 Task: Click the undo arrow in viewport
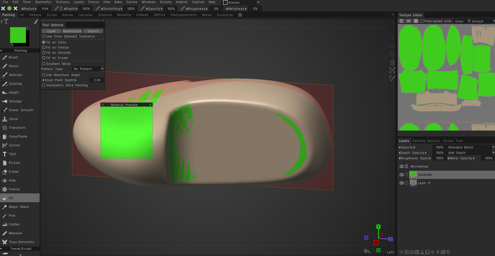click(367, 251)
